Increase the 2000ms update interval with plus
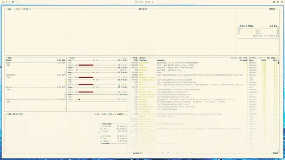This screenshot has height=160, width=285. point(277,9)
